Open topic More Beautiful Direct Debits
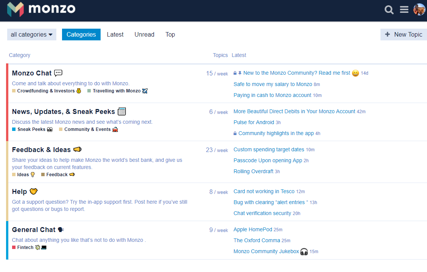 pos(294,111)
